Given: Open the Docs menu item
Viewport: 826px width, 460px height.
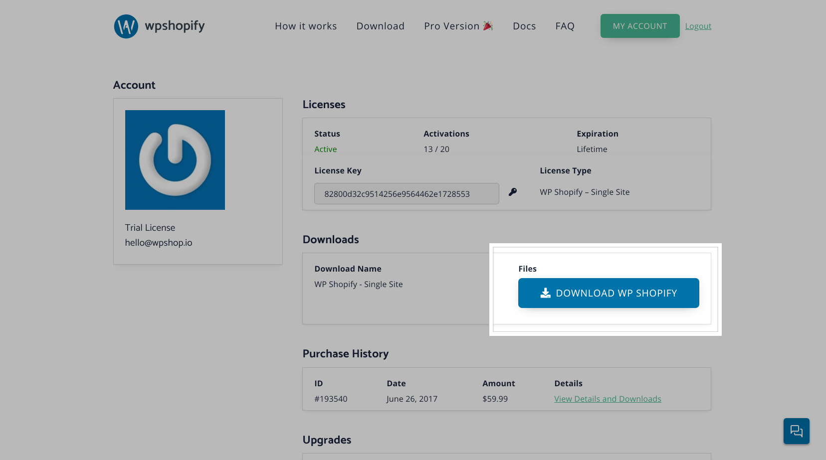Looking at the screenshot, I should (x=524, y=26).
